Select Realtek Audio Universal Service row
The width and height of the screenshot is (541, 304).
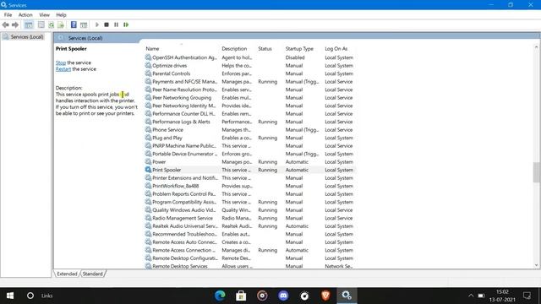click(250, 226)
